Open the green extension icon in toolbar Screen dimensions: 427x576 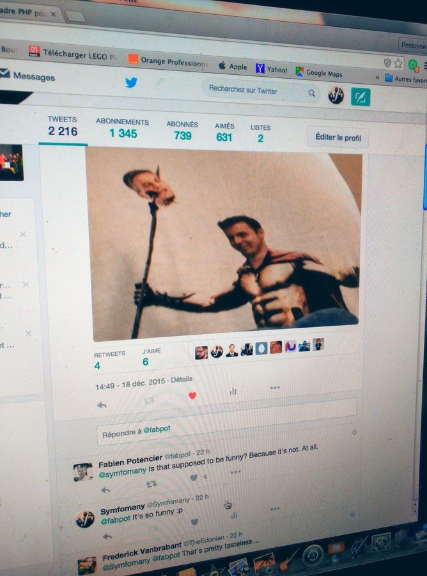click(x=414, y=65)
